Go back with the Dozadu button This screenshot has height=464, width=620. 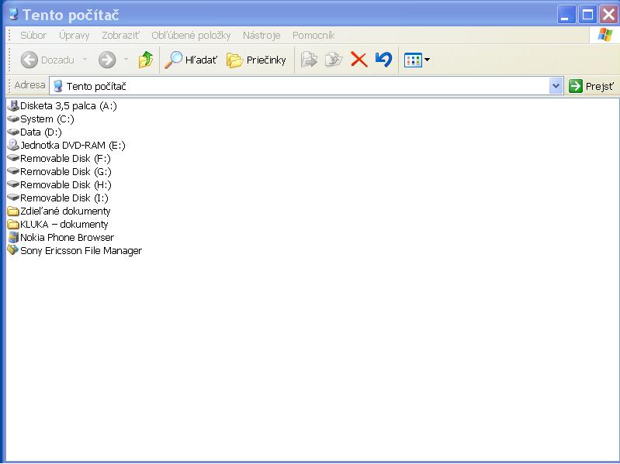47,60
